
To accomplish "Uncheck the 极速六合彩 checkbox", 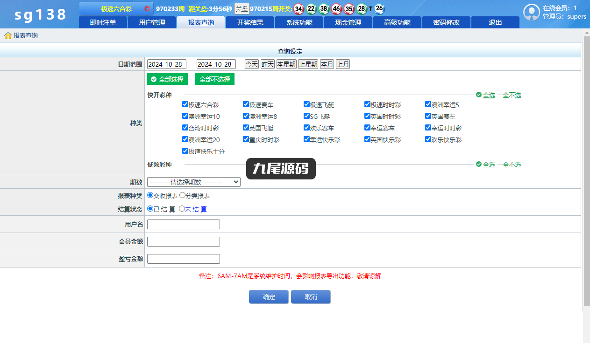I will pyautogui.click(x=185, y=104).
